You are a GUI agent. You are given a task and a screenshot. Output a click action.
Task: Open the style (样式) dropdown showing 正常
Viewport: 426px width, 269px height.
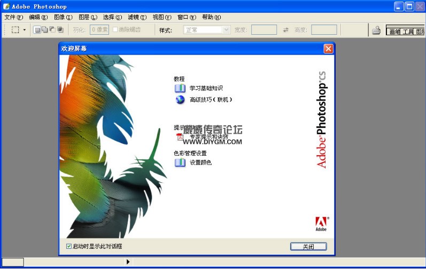pos(207,29)
